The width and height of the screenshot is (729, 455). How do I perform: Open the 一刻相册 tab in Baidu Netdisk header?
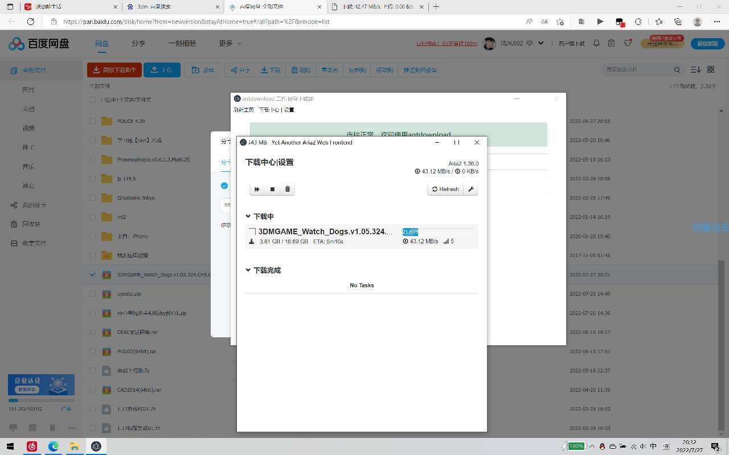[x=182, y=44]
